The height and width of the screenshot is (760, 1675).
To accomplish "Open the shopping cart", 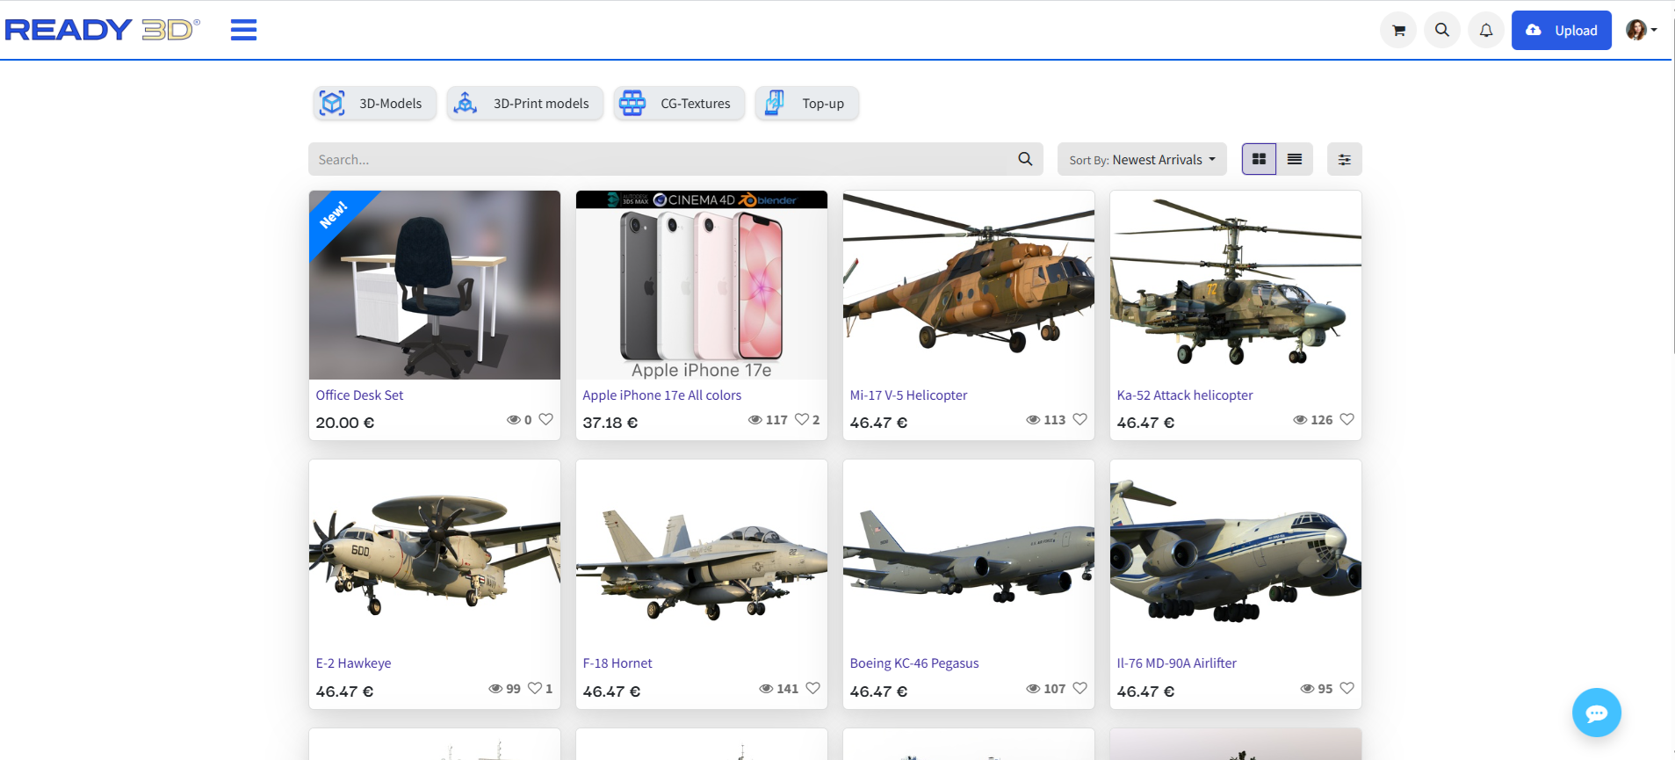I will [x=1398, y=30].
